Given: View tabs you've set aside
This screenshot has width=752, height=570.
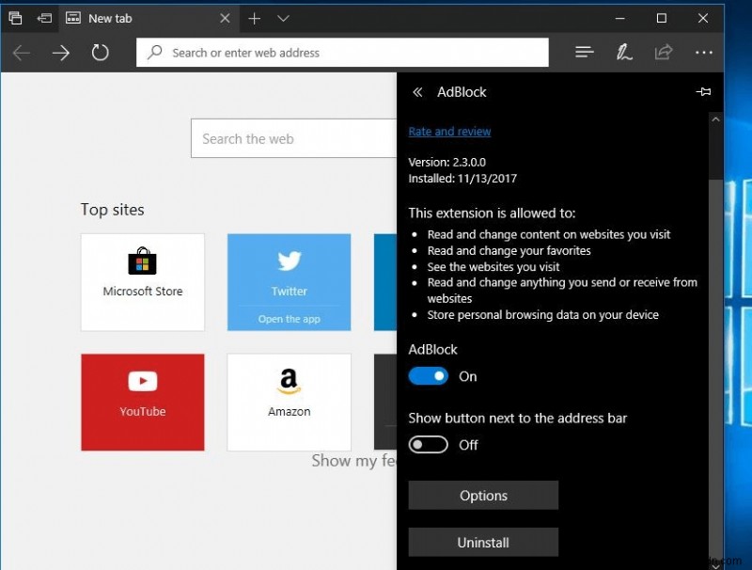Looking at the screenshot, I should coord(44,18).
